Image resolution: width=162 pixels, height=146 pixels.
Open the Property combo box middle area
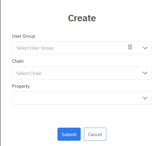click(x=82, y=98)
